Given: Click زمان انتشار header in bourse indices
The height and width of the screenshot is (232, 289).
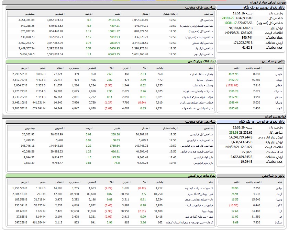Looking at the screenshot, I should pyautogui.click(x=170, y=14).
